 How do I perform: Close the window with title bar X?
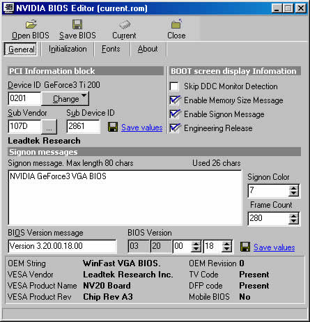coord(301,8)
